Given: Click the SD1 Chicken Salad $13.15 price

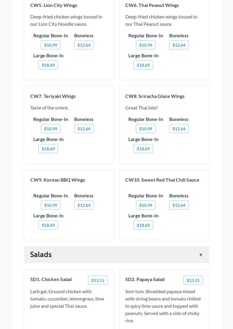Looking at the screenshot, I should coord(98,280).
